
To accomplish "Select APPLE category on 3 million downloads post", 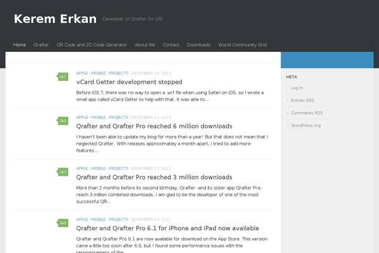I will (82, 168).
